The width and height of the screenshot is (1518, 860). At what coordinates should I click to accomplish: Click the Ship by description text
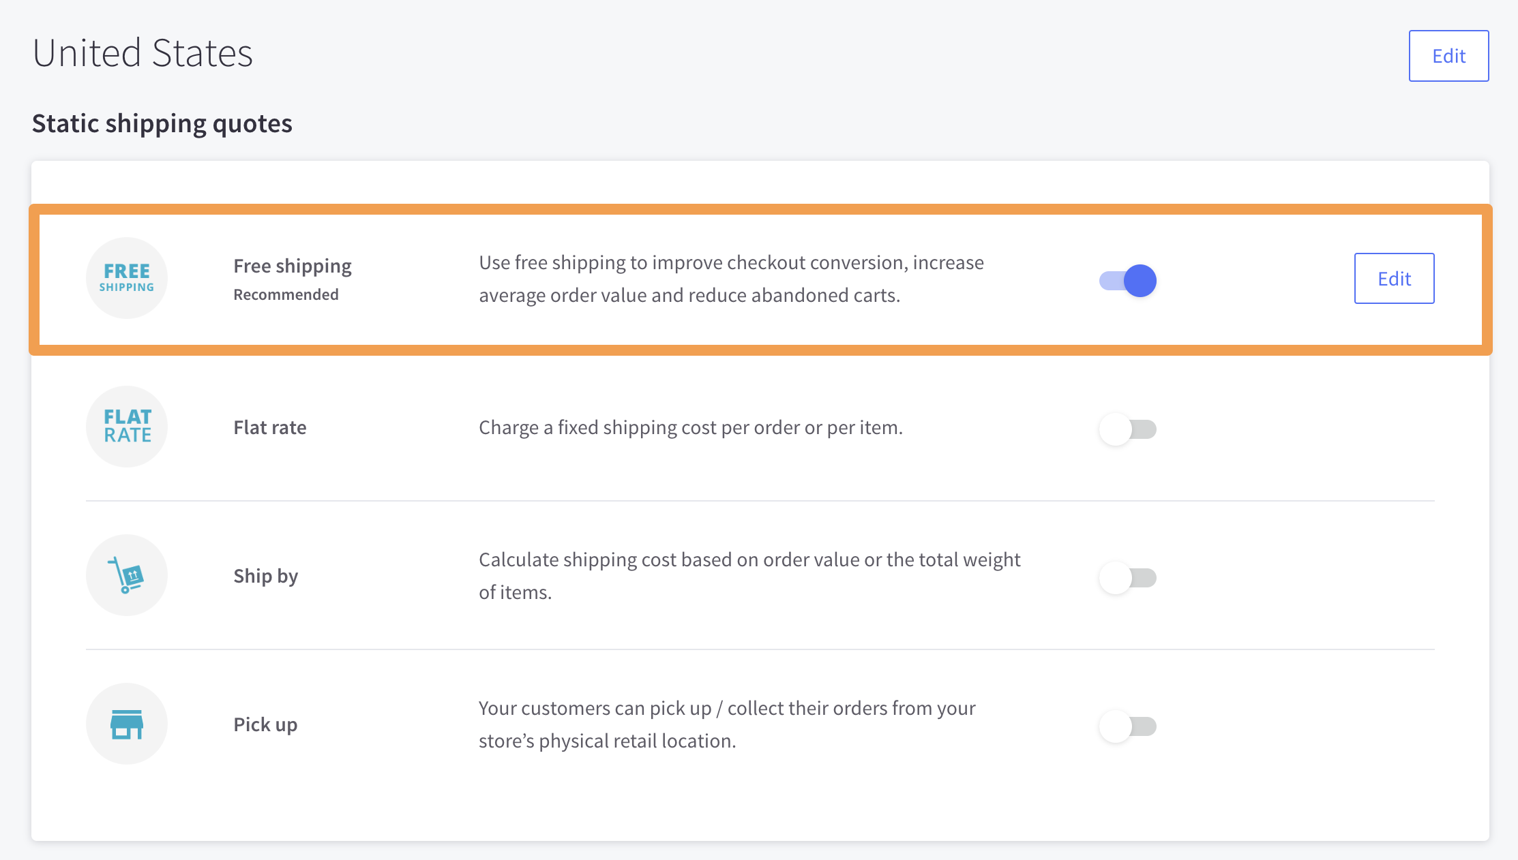coord(749,576)
